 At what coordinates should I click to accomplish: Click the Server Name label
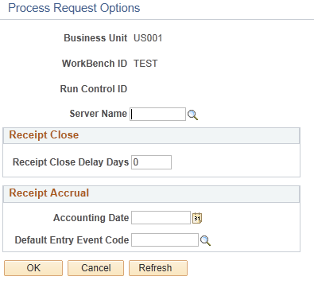coord(99,114)
